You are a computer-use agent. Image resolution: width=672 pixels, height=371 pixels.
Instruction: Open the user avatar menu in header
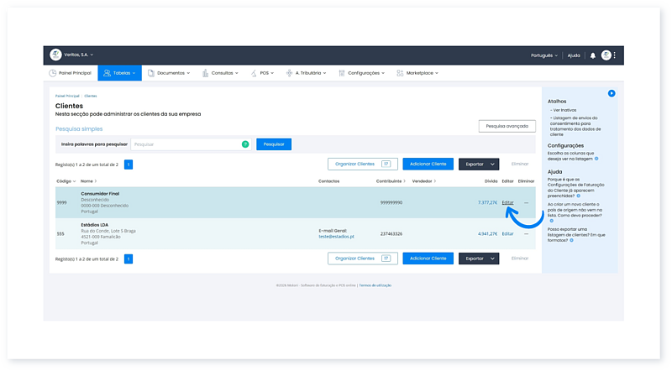[x=606, y=55]
